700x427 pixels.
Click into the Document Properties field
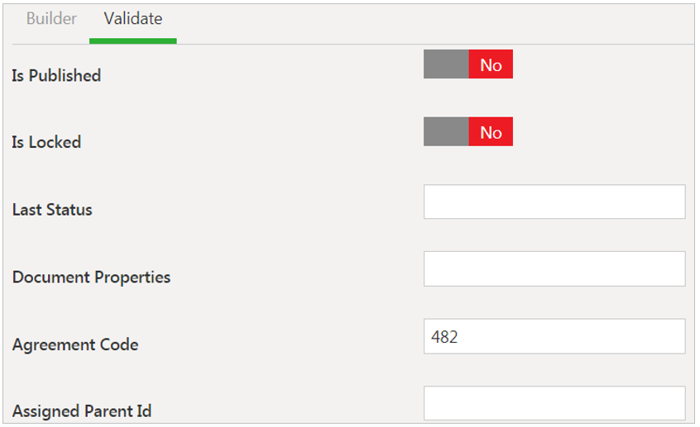554,268
